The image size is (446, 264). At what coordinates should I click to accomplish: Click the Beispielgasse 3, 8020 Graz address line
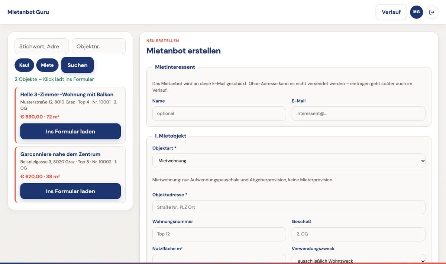[69, 165]
